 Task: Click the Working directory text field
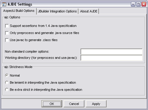click(x=112, y=58)
